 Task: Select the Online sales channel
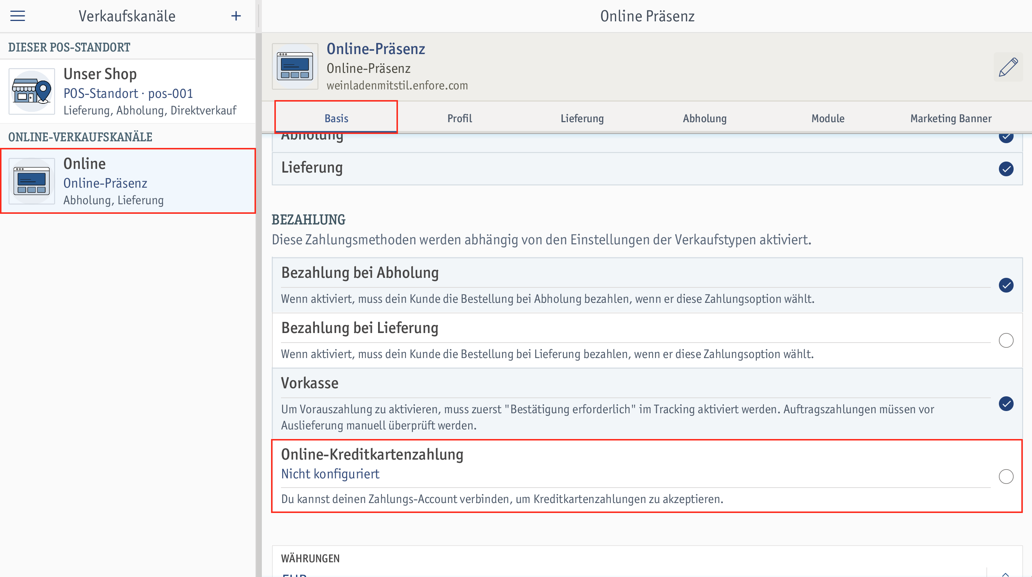tap(128, 181)
